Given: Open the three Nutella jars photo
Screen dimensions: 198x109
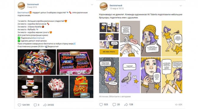Looking at the screenshot, I should pyautogui.click(x=30, y=87).
